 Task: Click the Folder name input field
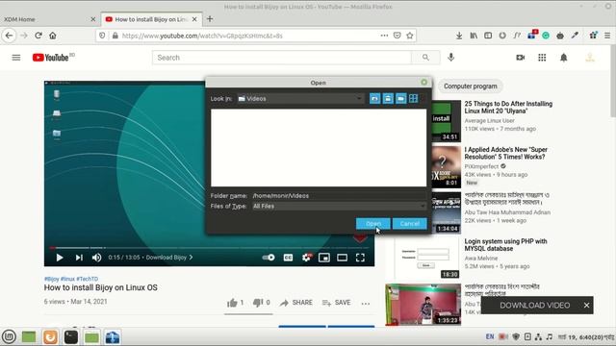[x=339, y=195]
